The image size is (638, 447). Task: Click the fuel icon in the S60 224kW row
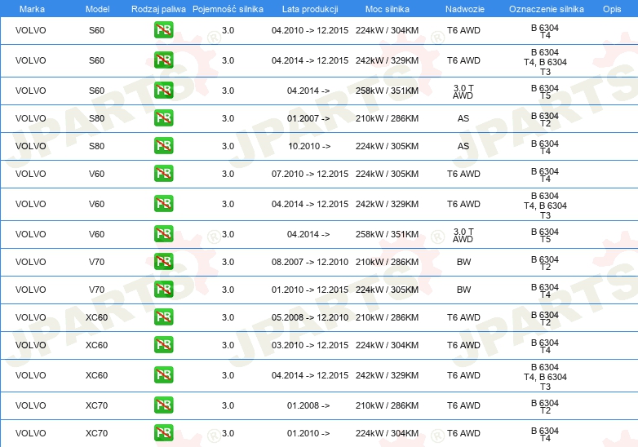point(163,30)
